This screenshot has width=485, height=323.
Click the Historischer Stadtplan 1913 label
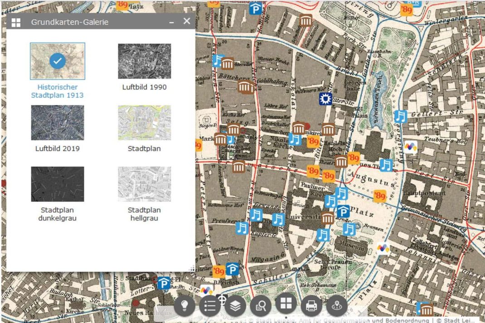(x=57, y=91)
